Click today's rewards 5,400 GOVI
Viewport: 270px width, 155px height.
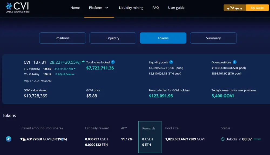click(223, 96)
